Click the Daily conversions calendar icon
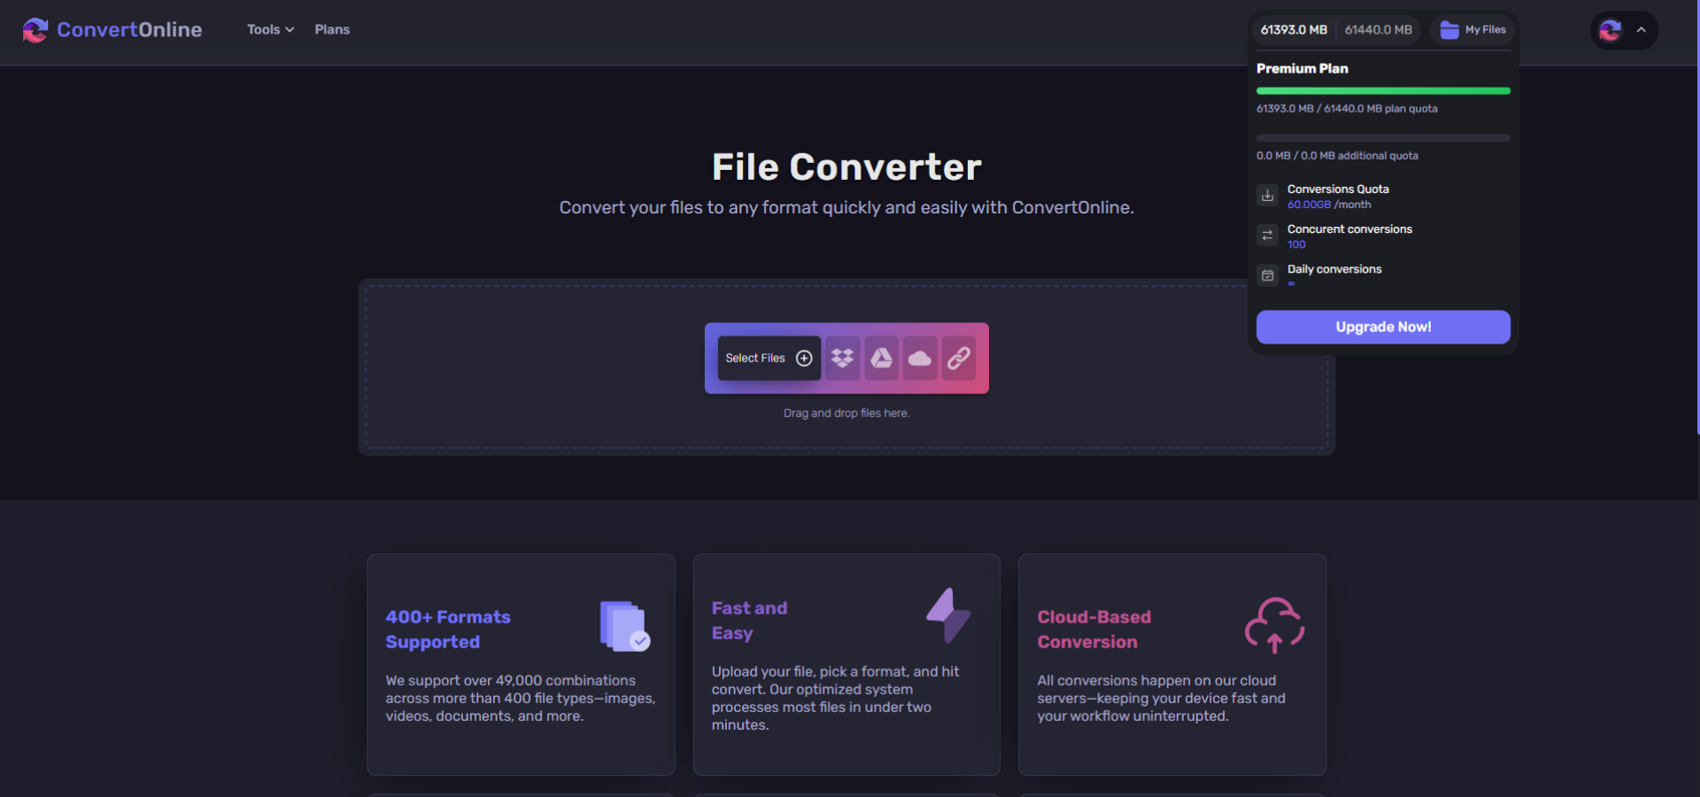 [1266, 275]
